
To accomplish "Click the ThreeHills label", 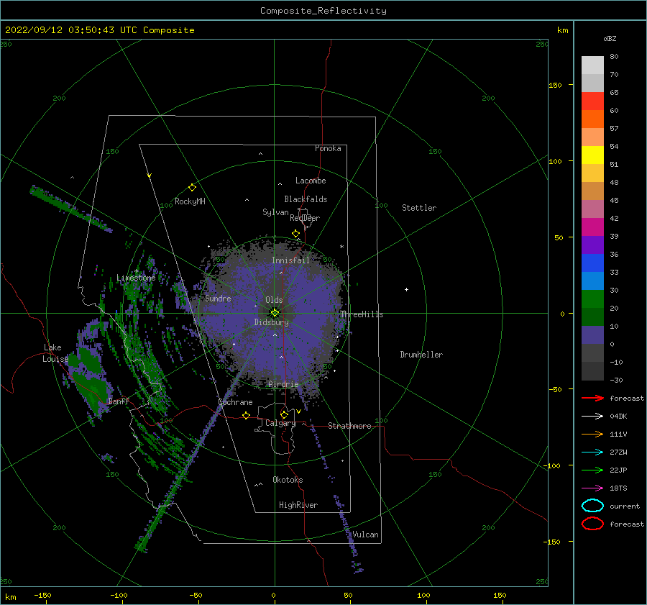I will coord(362,314).
